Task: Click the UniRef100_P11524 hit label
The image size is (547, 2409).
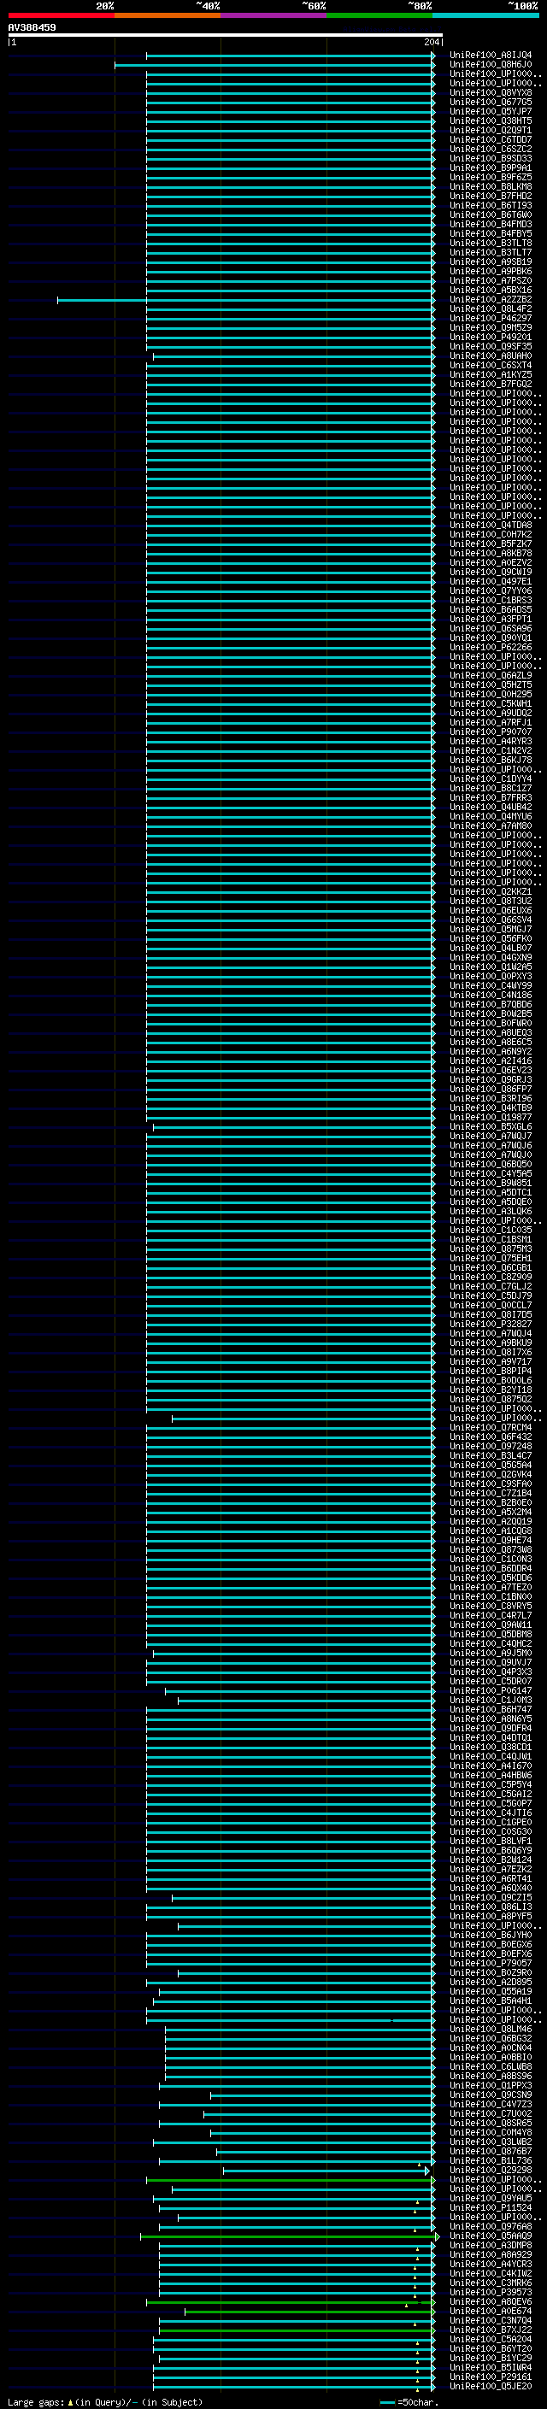Action: 491,2208
